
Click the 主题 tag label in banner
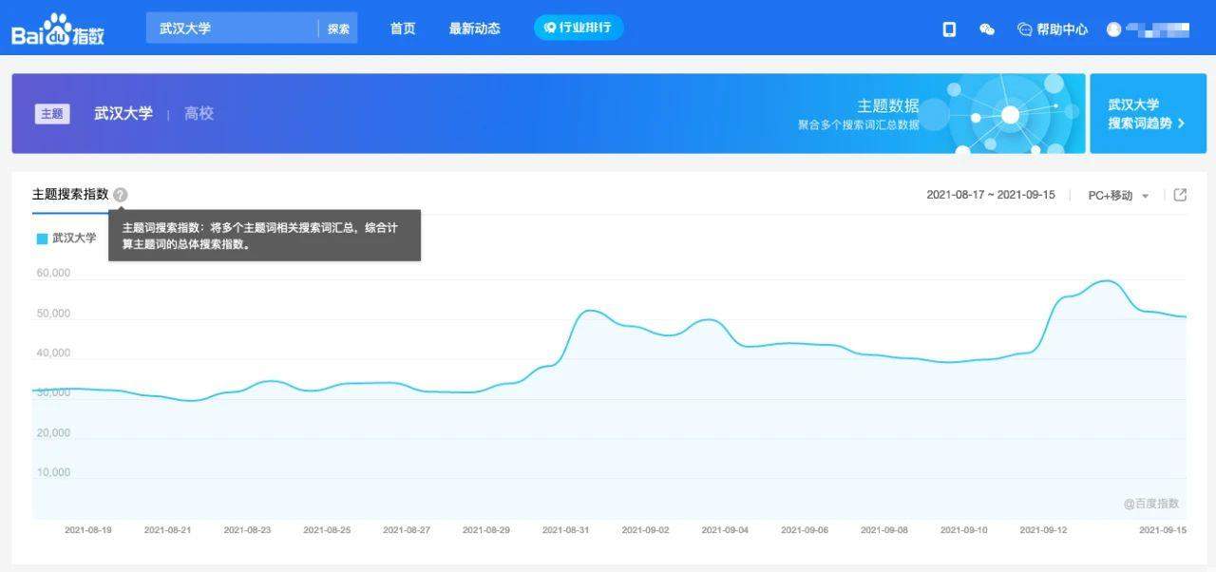tap(52, 114)
